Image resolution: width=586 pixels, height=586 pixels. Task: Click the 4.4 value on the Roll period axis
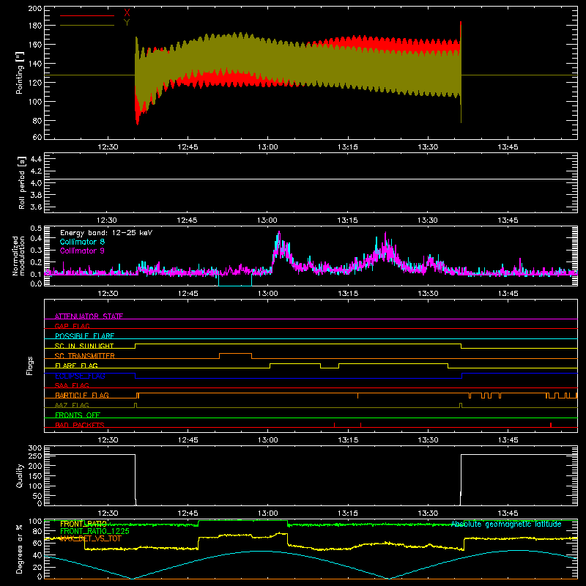(36, 159)
